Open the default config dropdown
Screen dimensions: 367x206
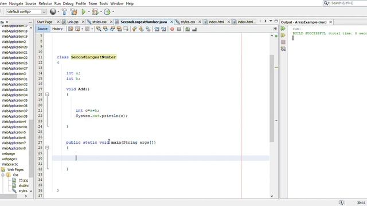coord(26,11)
